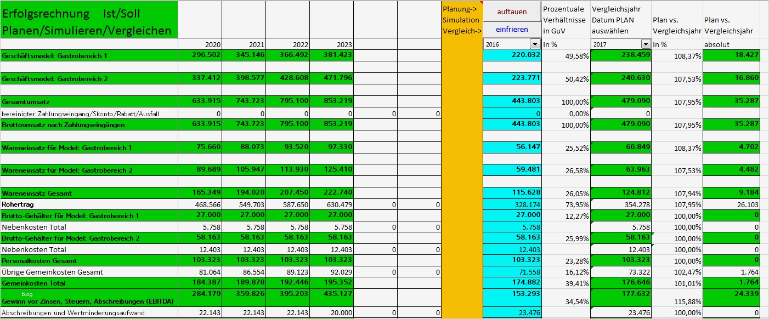Select plan ratio cell 108,37% for Gastrobereich 1
This screenshot has height=319, width=769.
[677, 55]
